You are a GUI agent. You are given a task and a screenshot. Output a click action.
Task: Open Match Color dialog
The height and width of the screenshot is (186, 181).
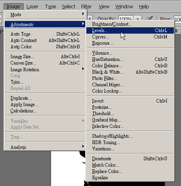pos(130,165)
